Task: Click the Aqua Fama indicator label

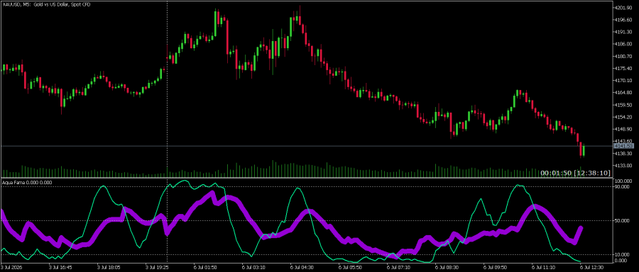Action: tap(27, 183)
